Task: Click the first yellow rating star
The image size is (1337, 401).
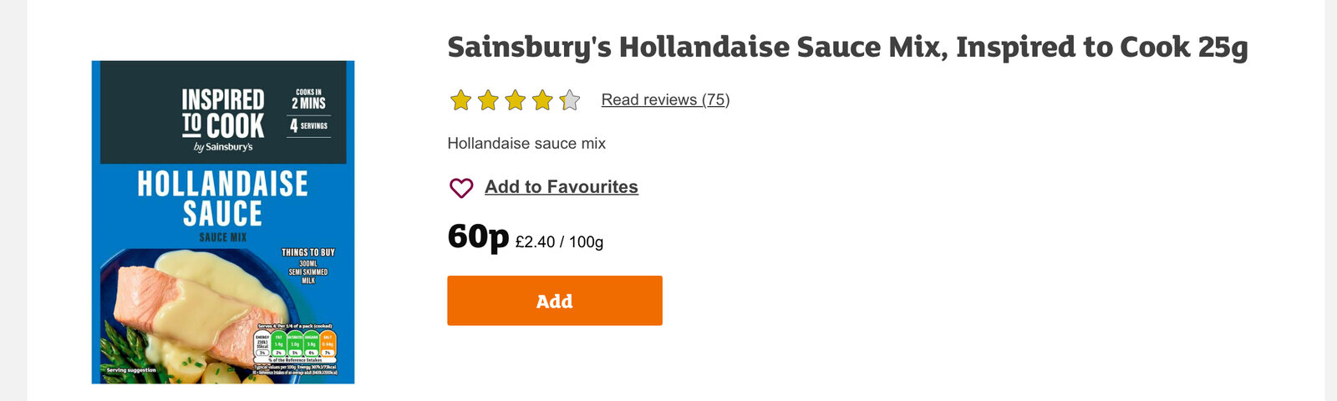Action: [460, 101]
